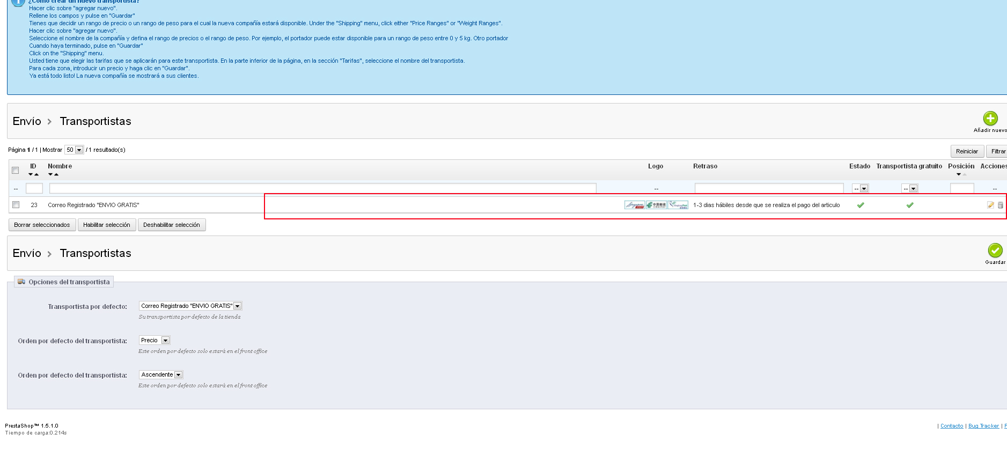Click the Envío breadcrumb above the carriers table
This screenshot has height=449, width=1007.
pos(27,121)
